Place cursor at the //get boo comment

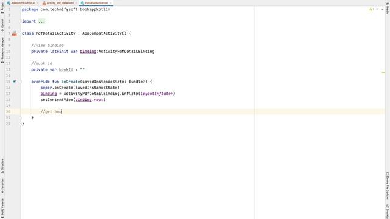(x=51, y=112)
